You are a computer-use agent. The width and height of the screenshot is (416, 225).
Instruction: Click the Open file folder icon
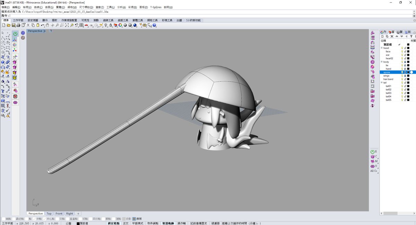pos(9,25)
